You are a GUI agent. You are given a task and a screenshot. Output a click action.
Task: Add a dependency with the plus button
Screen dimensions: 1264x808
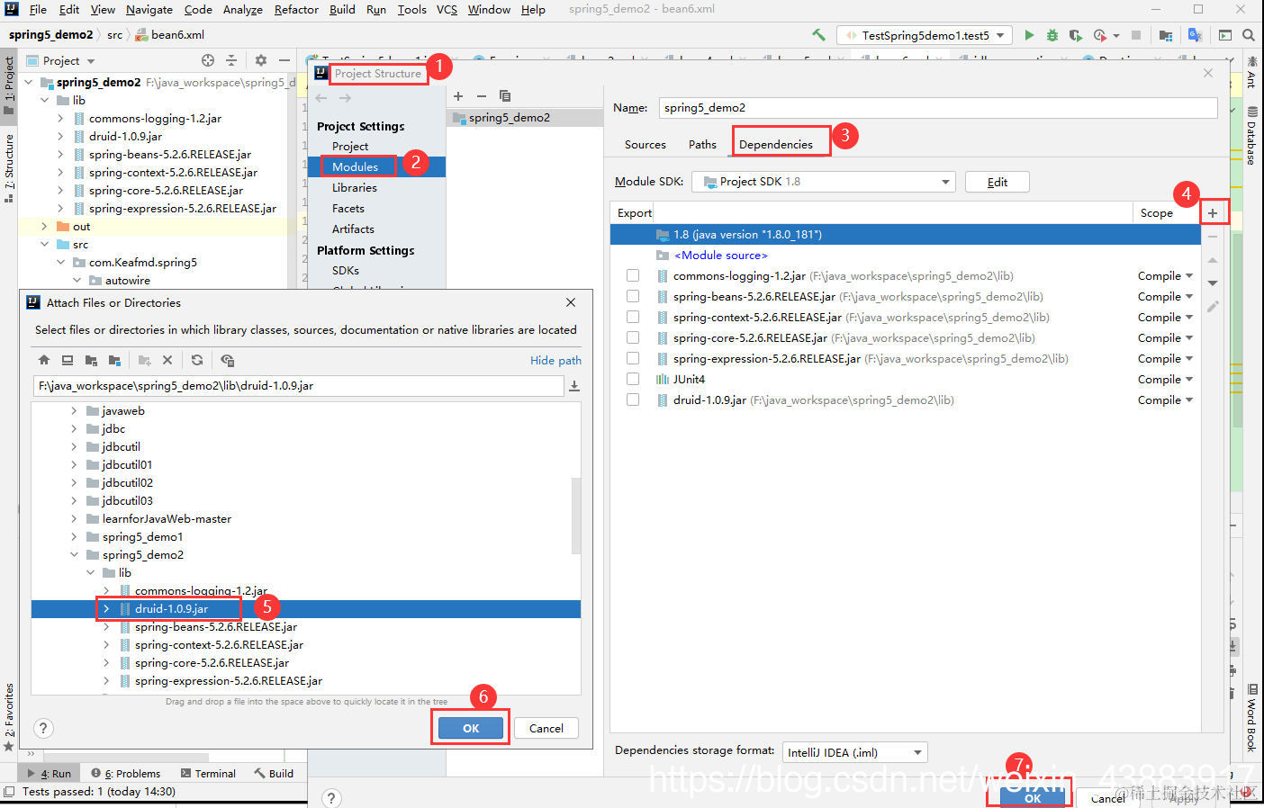tap(1213, 213)
